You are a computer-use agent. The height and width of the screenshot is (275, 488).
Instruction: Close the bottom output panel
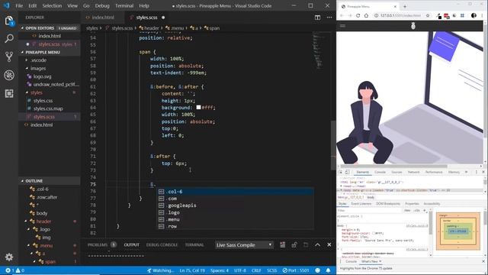[x=329, y=244]
